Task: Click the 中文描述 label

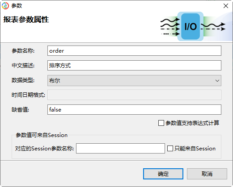Action: point(23,65)
